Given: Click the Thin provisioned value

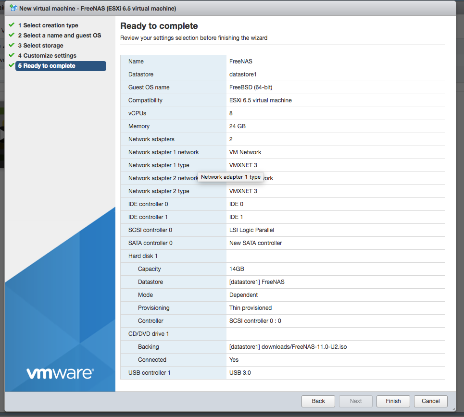Looking at the screenshot, I should tap(251, 308).
